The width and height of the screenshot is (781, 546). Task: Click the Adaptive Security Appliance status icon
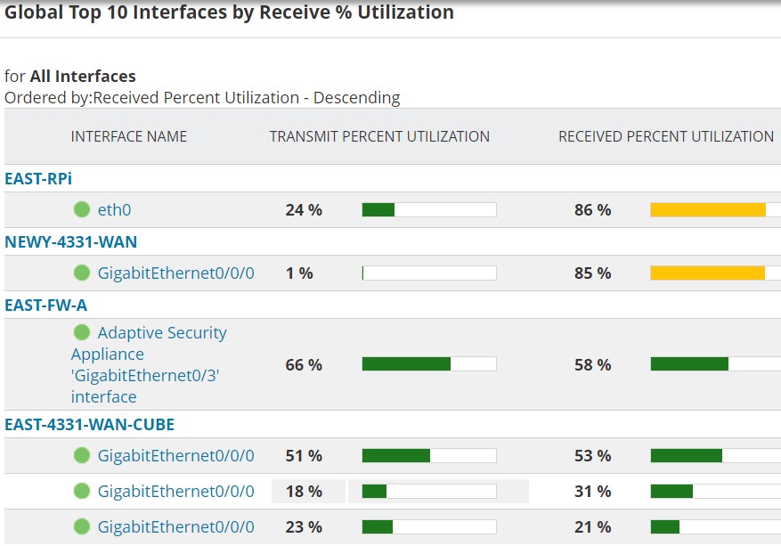click(x=82, y=332)
